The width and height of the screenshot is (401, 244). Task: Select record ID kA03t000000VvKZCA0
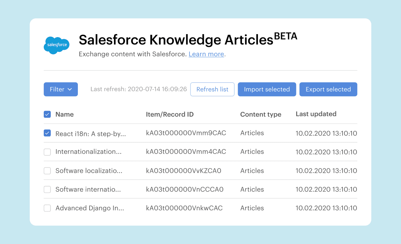183,171
